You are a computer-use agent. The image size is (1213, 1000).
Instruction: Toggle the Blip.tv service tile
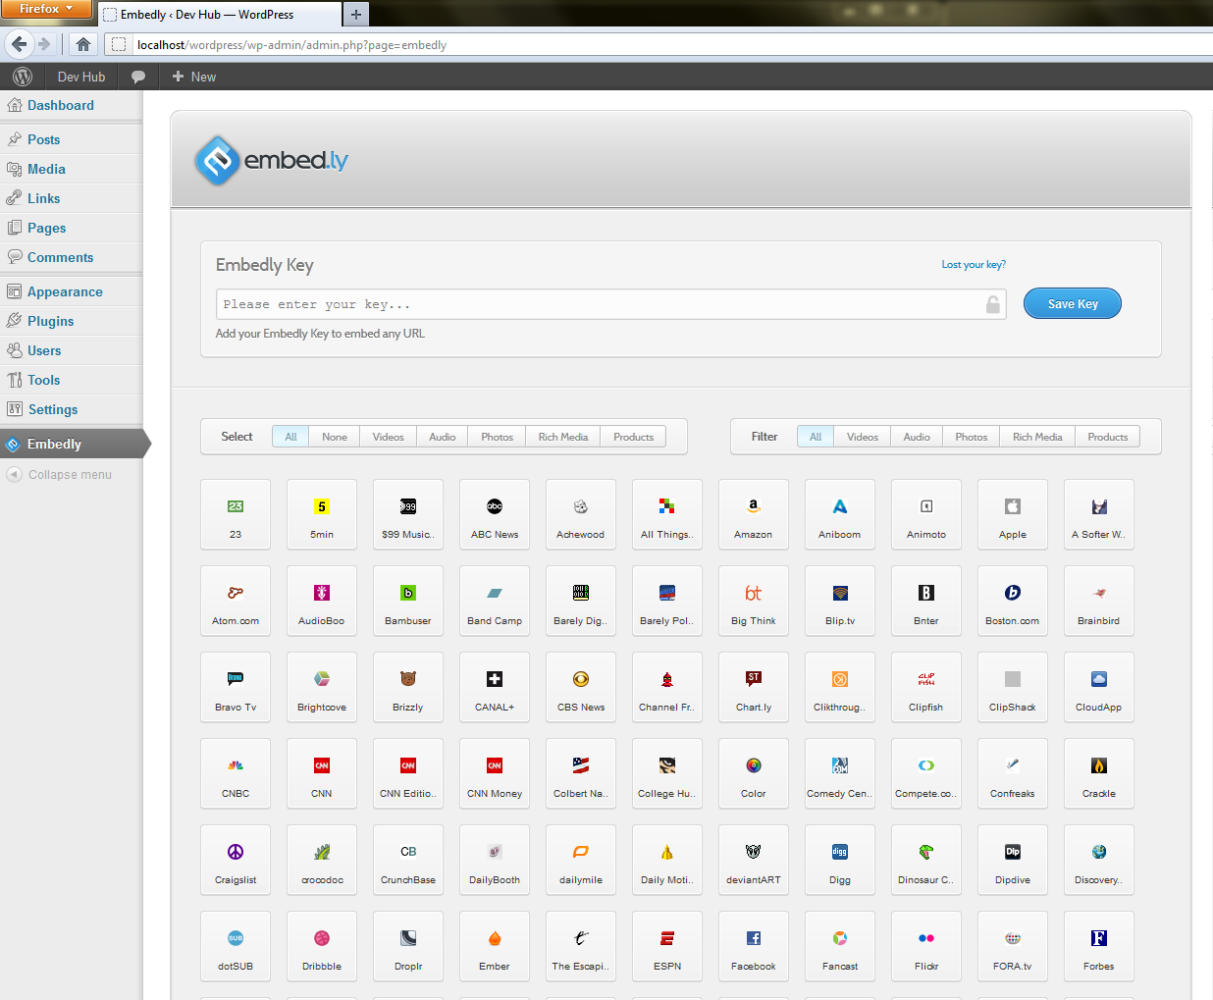(840, 601)
